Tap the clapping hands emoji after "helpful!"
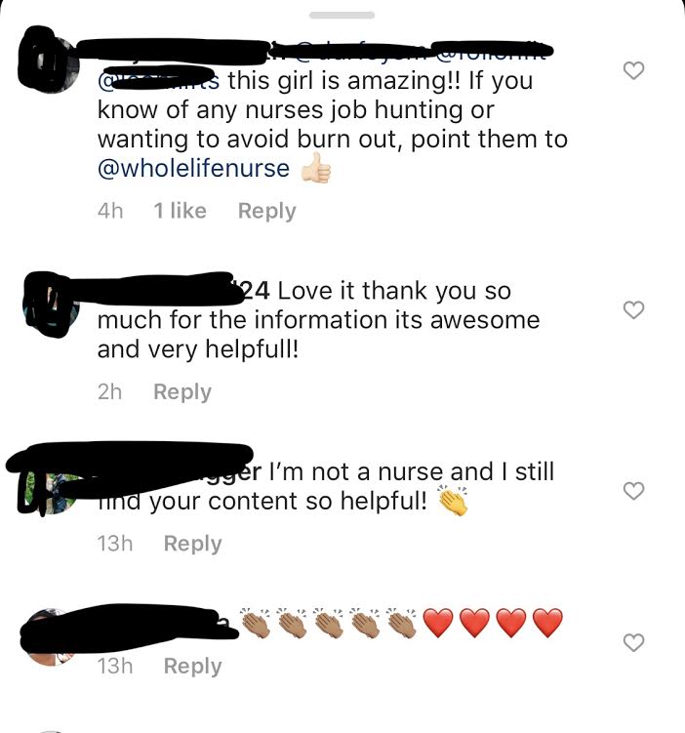This screenshot has width=685, height=733. pyautogui.click(x=453, y=501)
